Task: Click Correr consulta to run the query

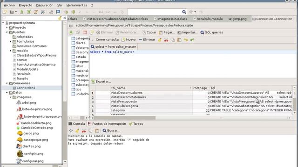Action: coord(105,40)
